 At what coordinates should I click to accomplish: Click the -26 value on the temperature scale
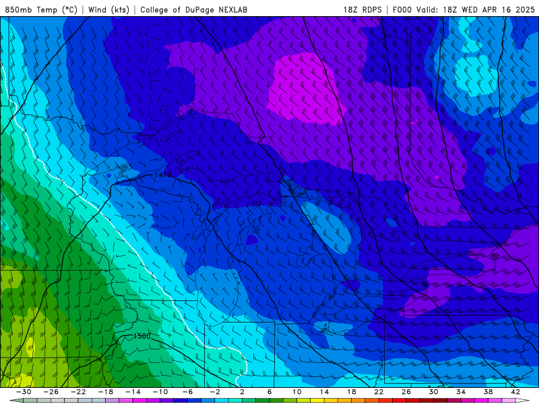(x=51, y=392)
